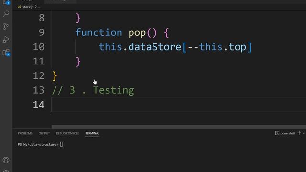Switch to the PROBLEMS panel tab
This screenshot has height=172, width=306.
[x=25, y=133]
